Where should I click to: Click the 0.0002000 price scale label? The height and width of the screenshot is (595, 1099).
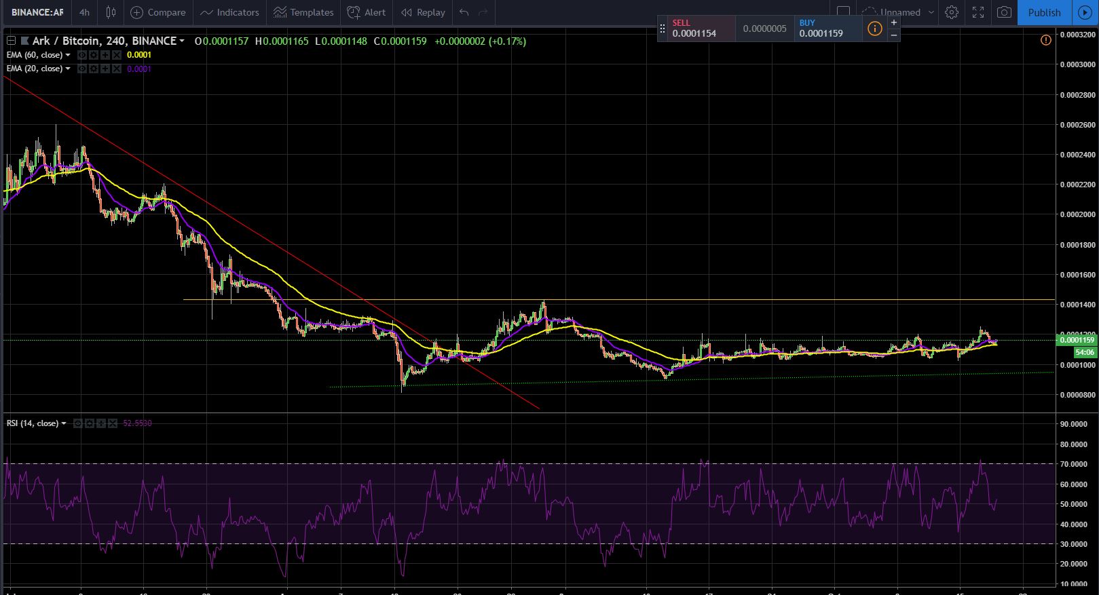pyautogui.click(x=1077, y=214)
